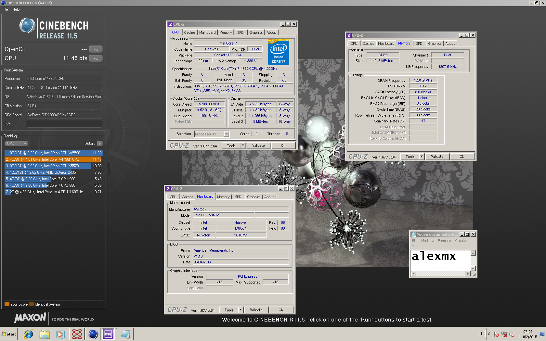Click the Notepad horizontal scrollbar right arrow

pos(468,274)
